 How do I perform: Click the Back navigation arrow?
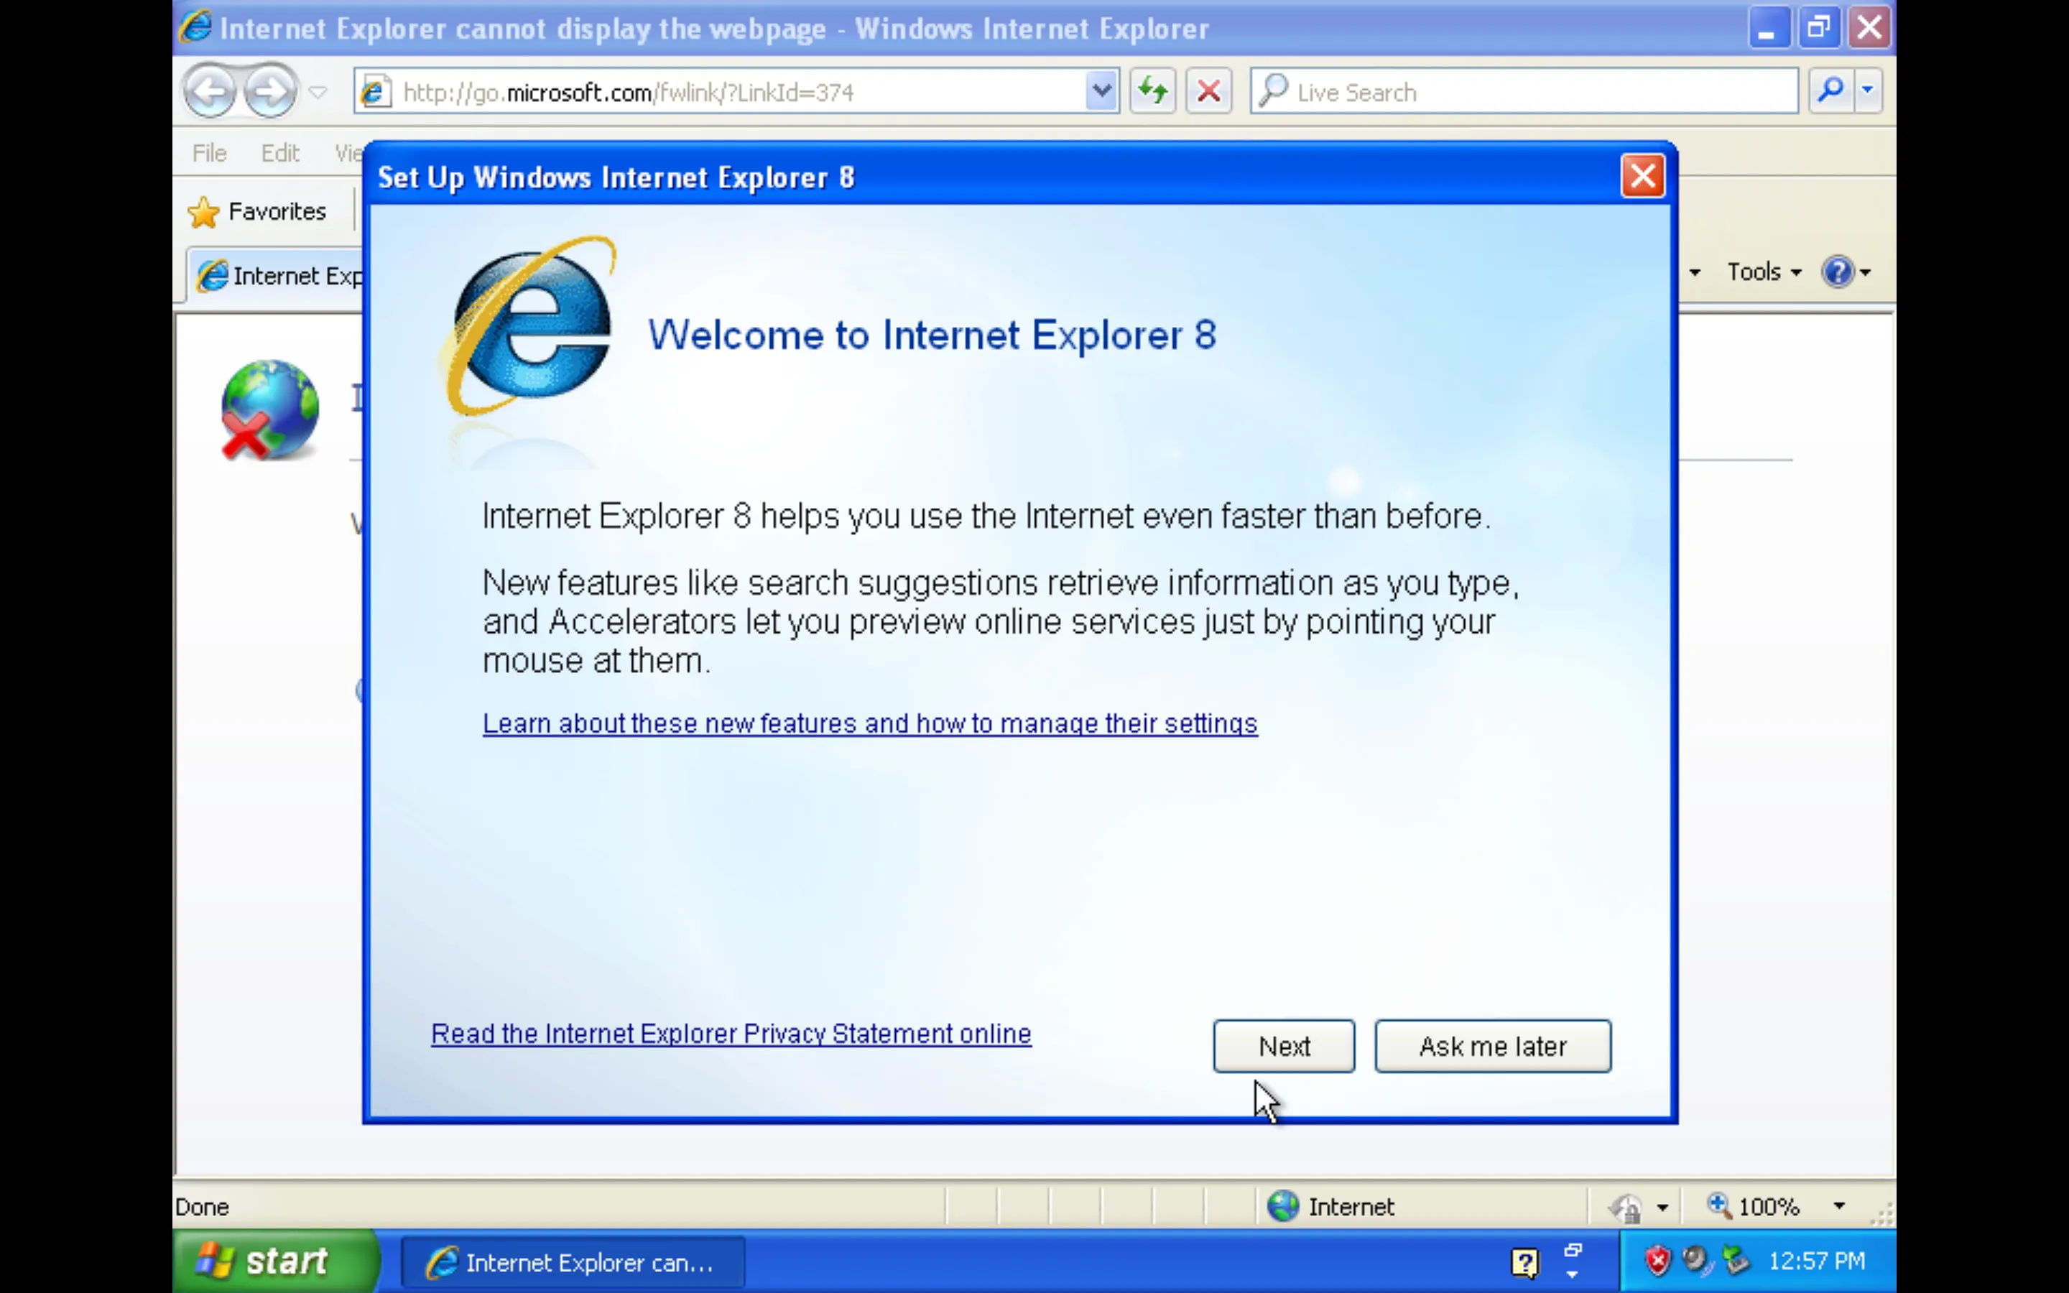(x=210, y=91)
